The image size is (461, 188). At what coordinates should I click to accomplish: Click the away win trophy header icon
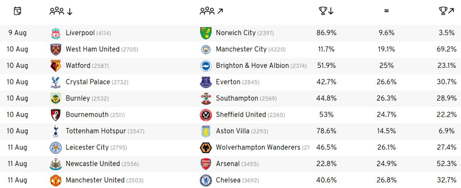(x=447, y=11)
